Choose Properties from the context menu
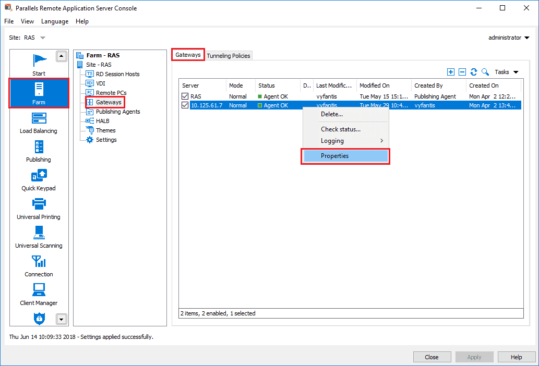The width and height of the screenshot is (539, 366). click(345, 156)
